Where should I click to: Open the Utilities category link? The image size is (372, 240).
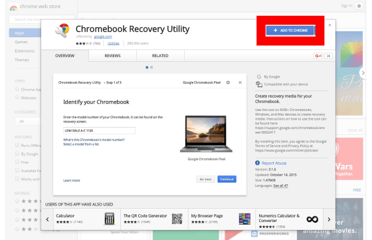(114, 43)
